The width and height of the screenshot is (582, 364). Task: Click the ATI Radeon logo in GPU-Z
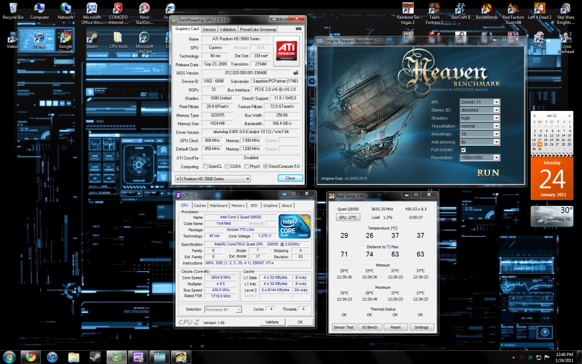(286, 51)
